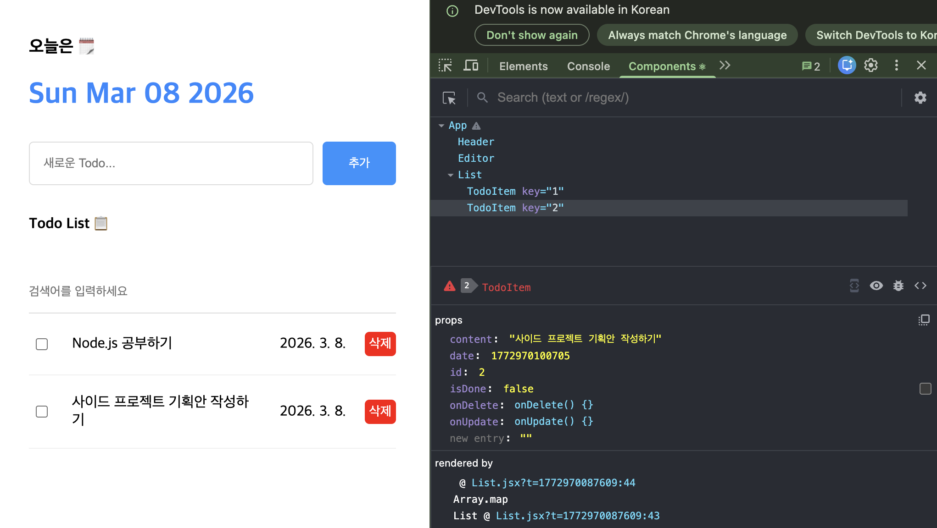The height and width of the screenshot is (528, 937).
Task: Toggle the device toolbar icon
Action: pos(470,66)
